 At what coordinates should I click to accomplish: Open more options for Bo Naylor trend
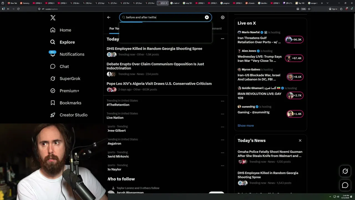click(222, 166)
